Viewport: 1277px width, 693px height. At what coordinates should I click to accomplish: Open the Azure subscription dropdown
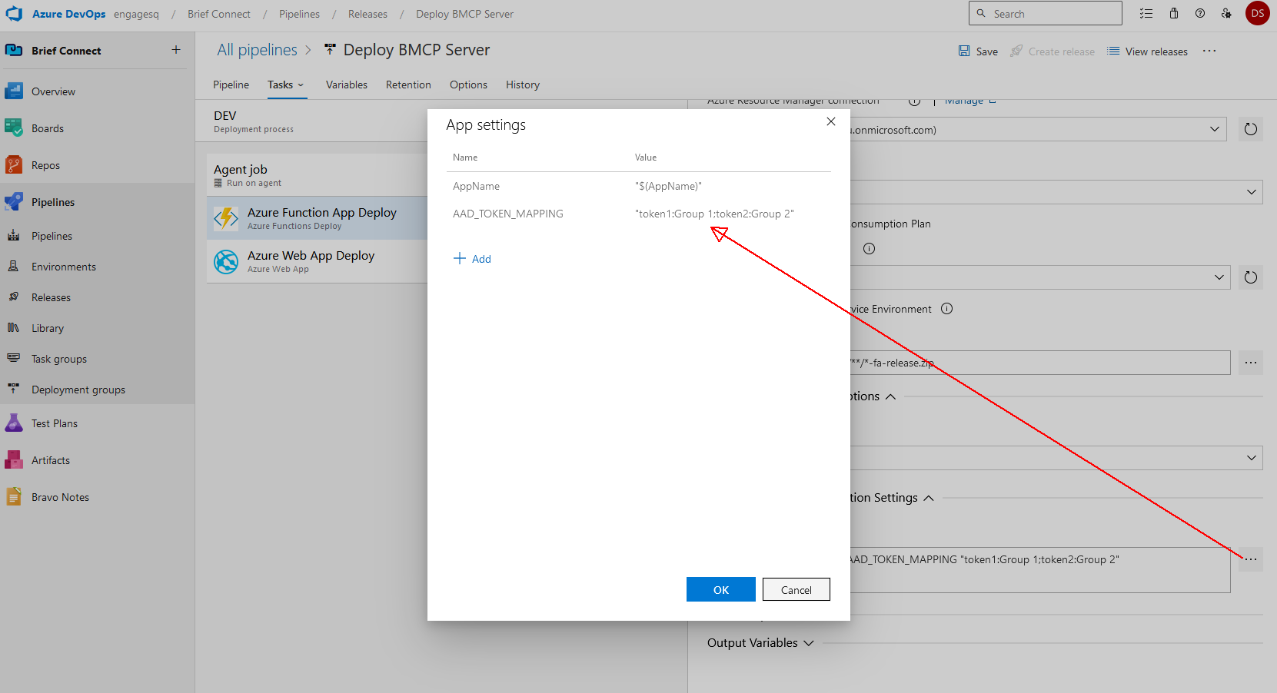point(1214,129)
